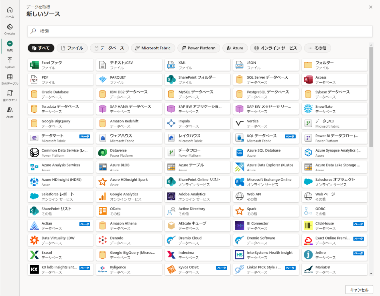Image resolution: width=380 pixels, height=296 pixels.
Task: Click the InterSystems Health Insight icon
Action: (240, 255)
